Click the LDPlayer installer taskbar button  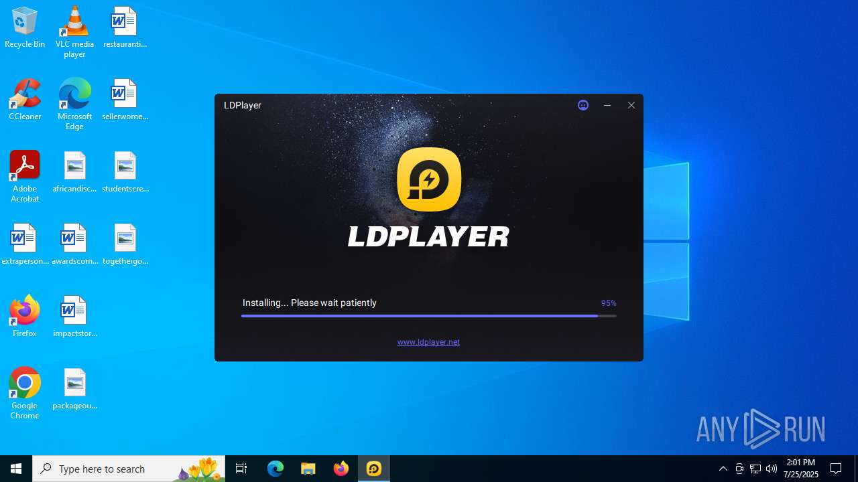pos(374,469)
